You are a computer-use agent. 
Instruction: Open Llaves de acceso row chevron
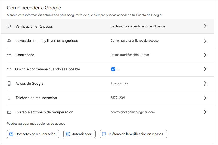(x=205, y=41)
